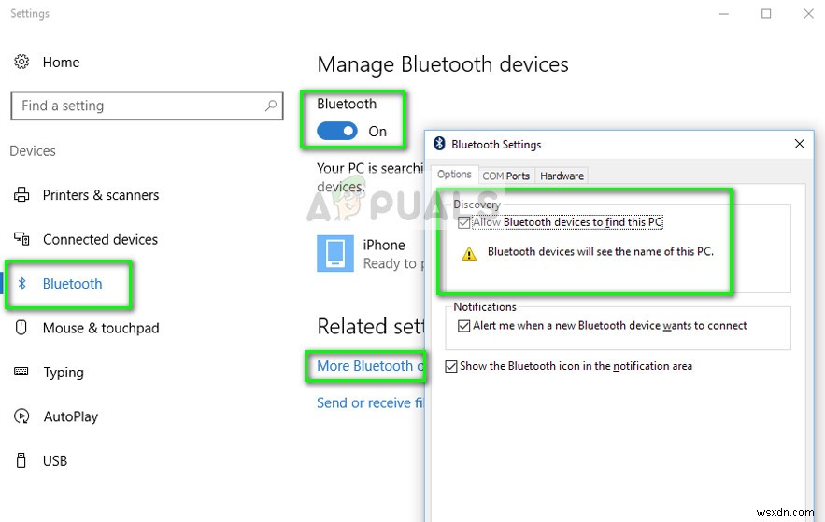Click the Bluetooth devices will see name text
Screen dimensions: 825x522
point(601,251)
